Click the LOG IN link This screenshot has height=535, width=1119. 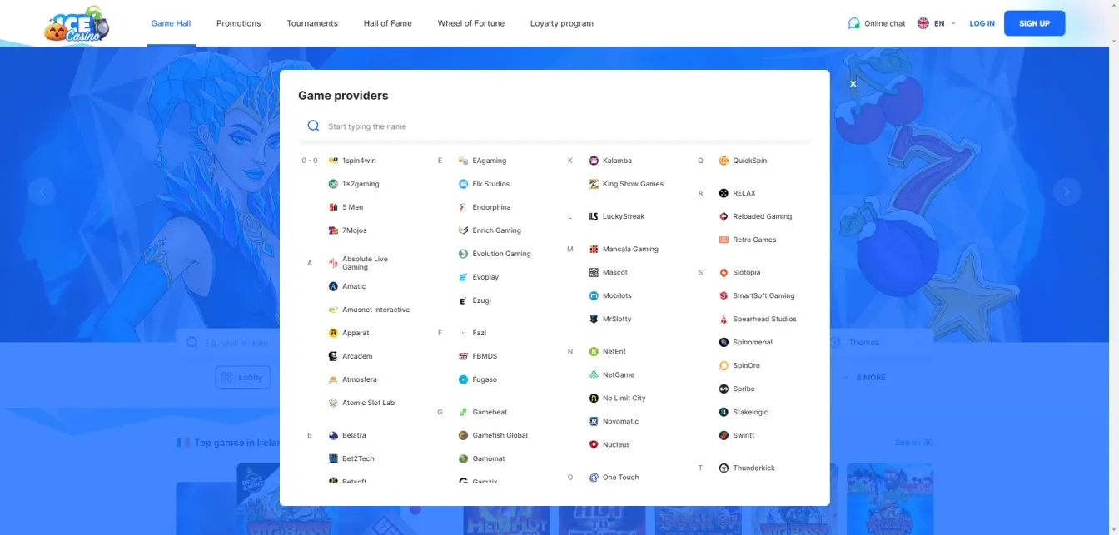[982, 23]
